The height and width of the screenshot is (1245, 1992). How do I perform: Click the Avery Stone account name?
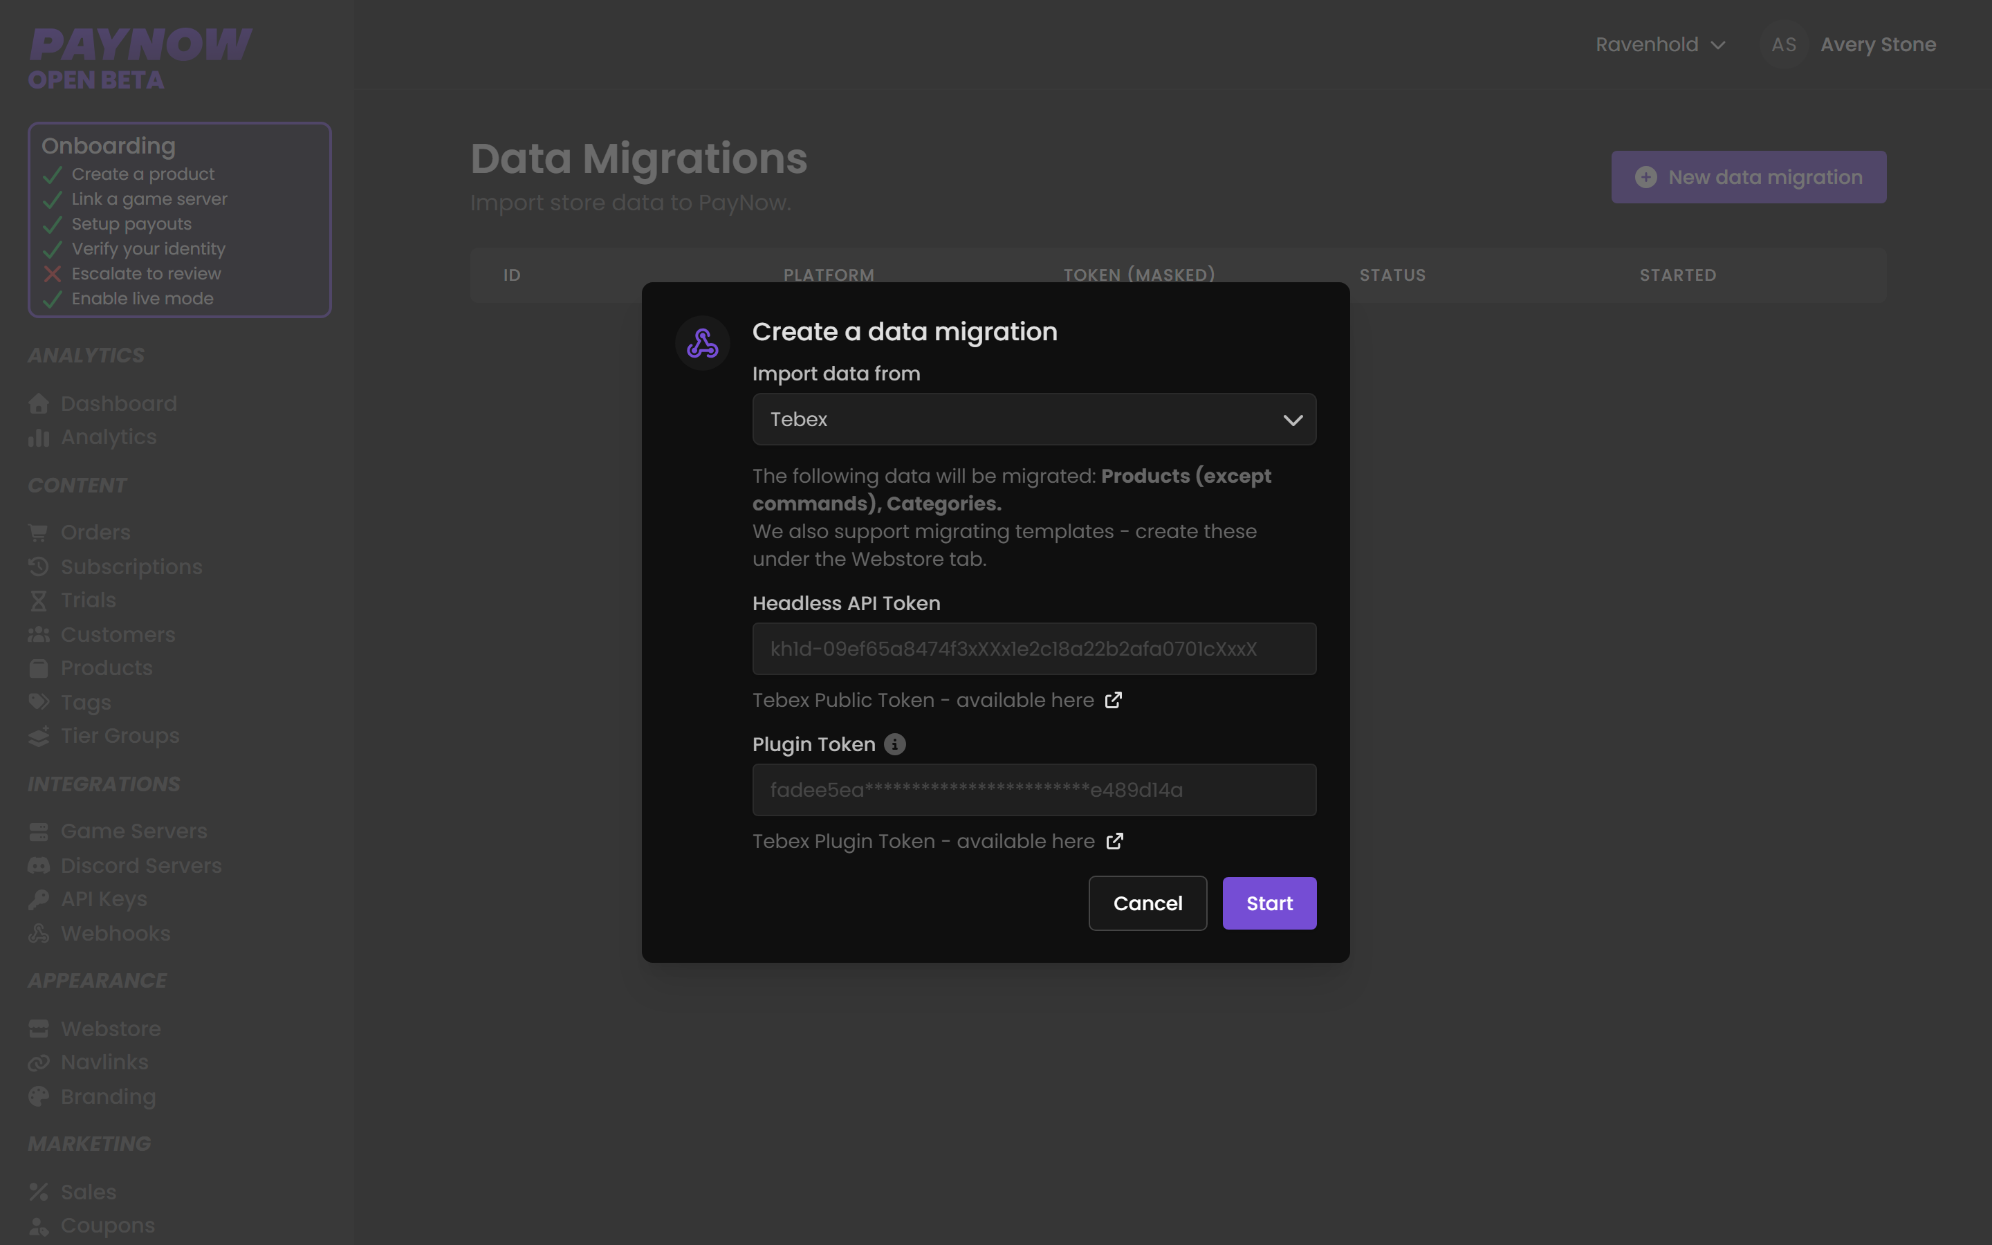[x=1878, y=44]
